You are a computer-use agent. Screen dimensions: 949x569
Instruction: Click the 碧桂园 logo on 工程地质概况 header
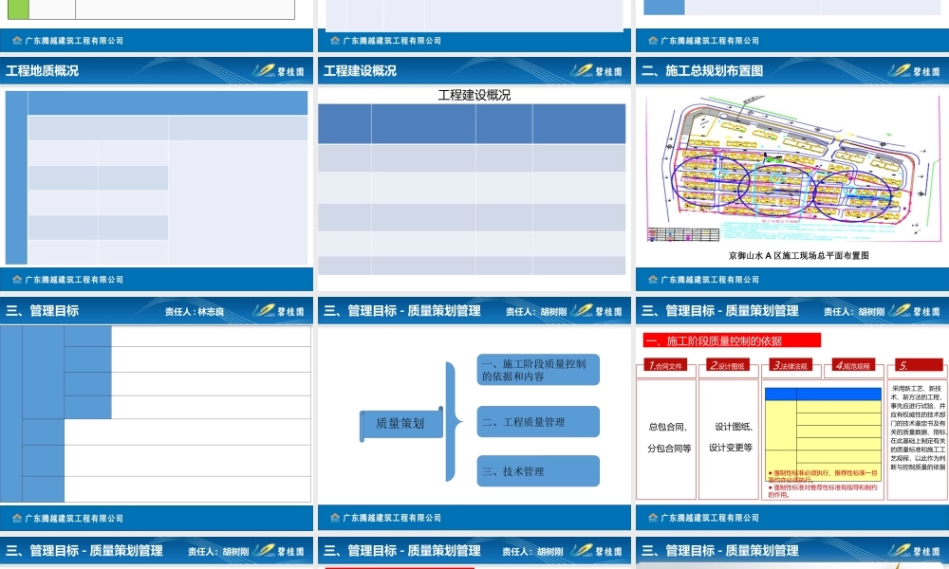278,71
